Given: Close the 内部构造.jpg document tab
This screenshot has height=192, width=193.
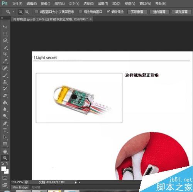Looking at the screenshot, I should (91, 19).
